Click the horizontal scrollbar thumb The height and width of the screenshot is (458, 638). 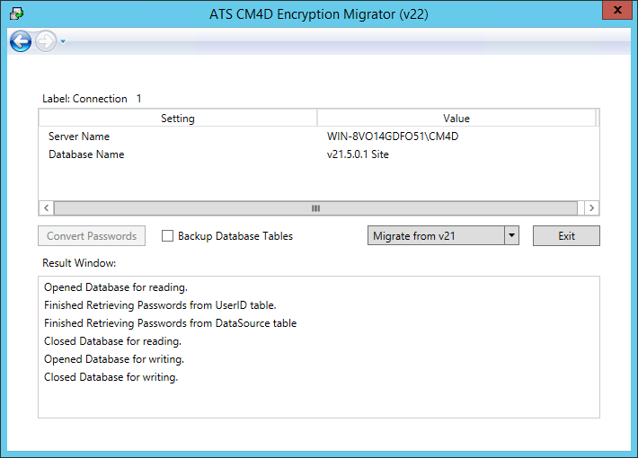315,207
